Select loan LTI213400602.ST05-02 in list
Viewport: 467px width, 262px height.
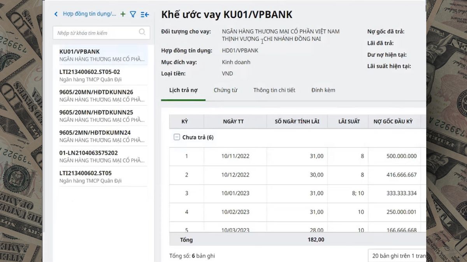(100, 75)
